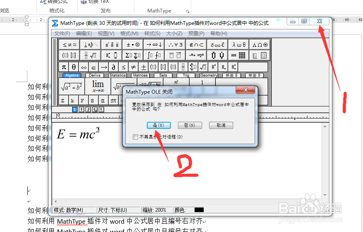Image resolution: width=363 pixels, height=232 pixels.
Task: Insert the Fraktur A symbol
Action: (x=103, y=101)
